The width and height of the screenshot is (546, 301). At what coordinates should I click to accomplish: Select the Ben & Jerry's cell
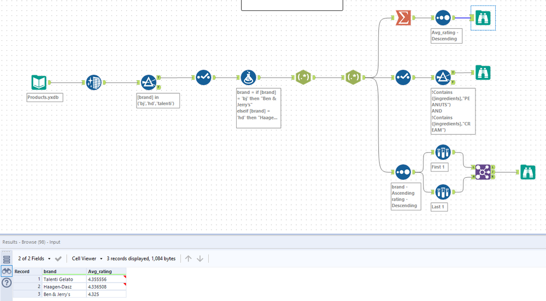(64, 294)
